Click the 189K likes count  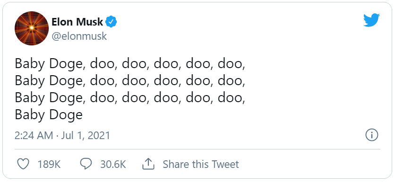[x=49, y=164]
